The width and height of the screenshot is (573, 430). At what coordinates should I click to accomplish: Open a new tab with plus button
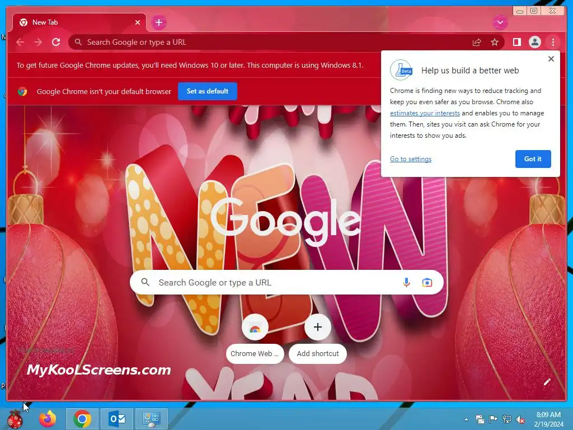[158, 22]
